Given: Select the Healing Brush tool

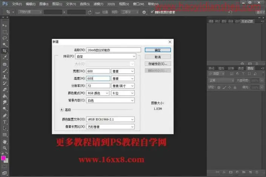Looking at the screenshot, I should (x=5, y=64).
